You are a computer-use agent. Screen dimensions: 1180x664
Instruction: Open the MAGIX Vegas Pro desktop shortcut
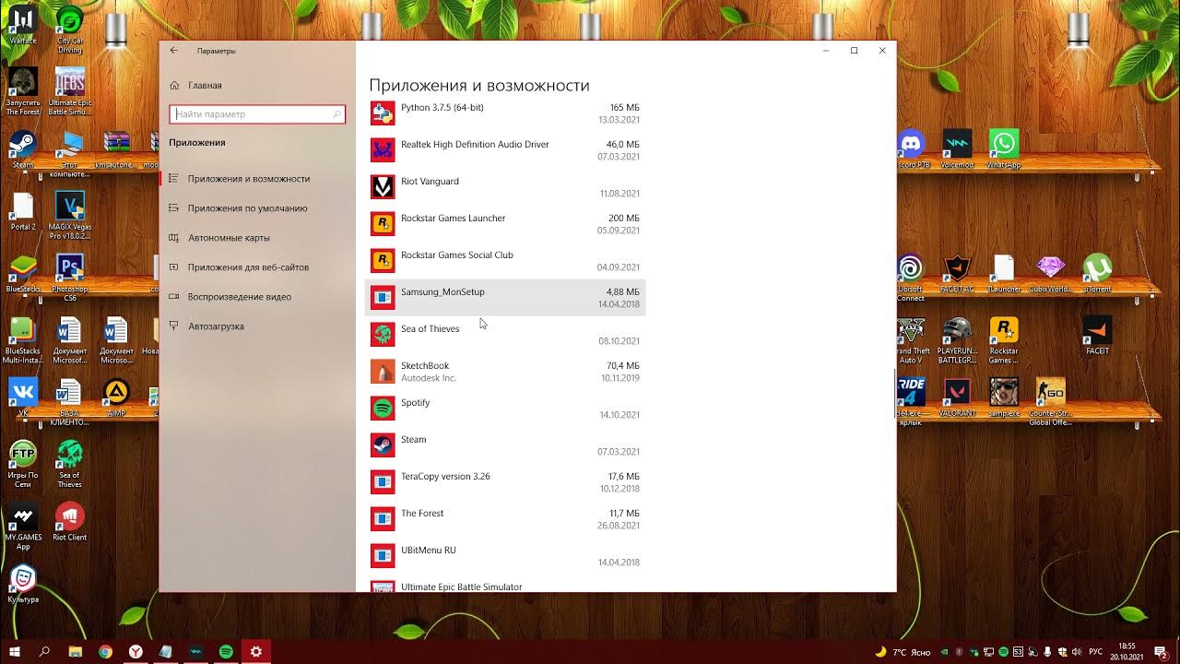point(70,216)
